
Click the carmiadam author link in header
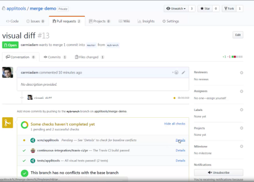pos(30,45)
